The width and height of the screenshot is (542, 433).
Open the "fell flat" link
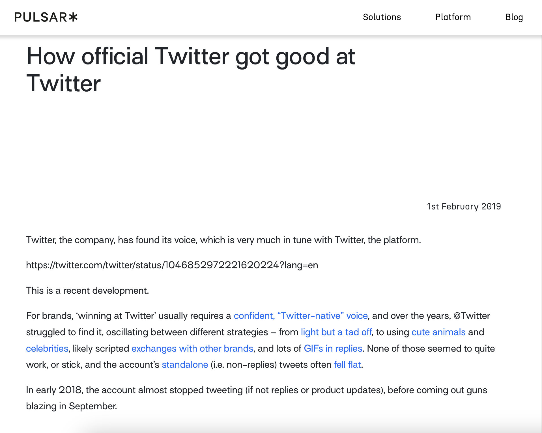[347, 365]
